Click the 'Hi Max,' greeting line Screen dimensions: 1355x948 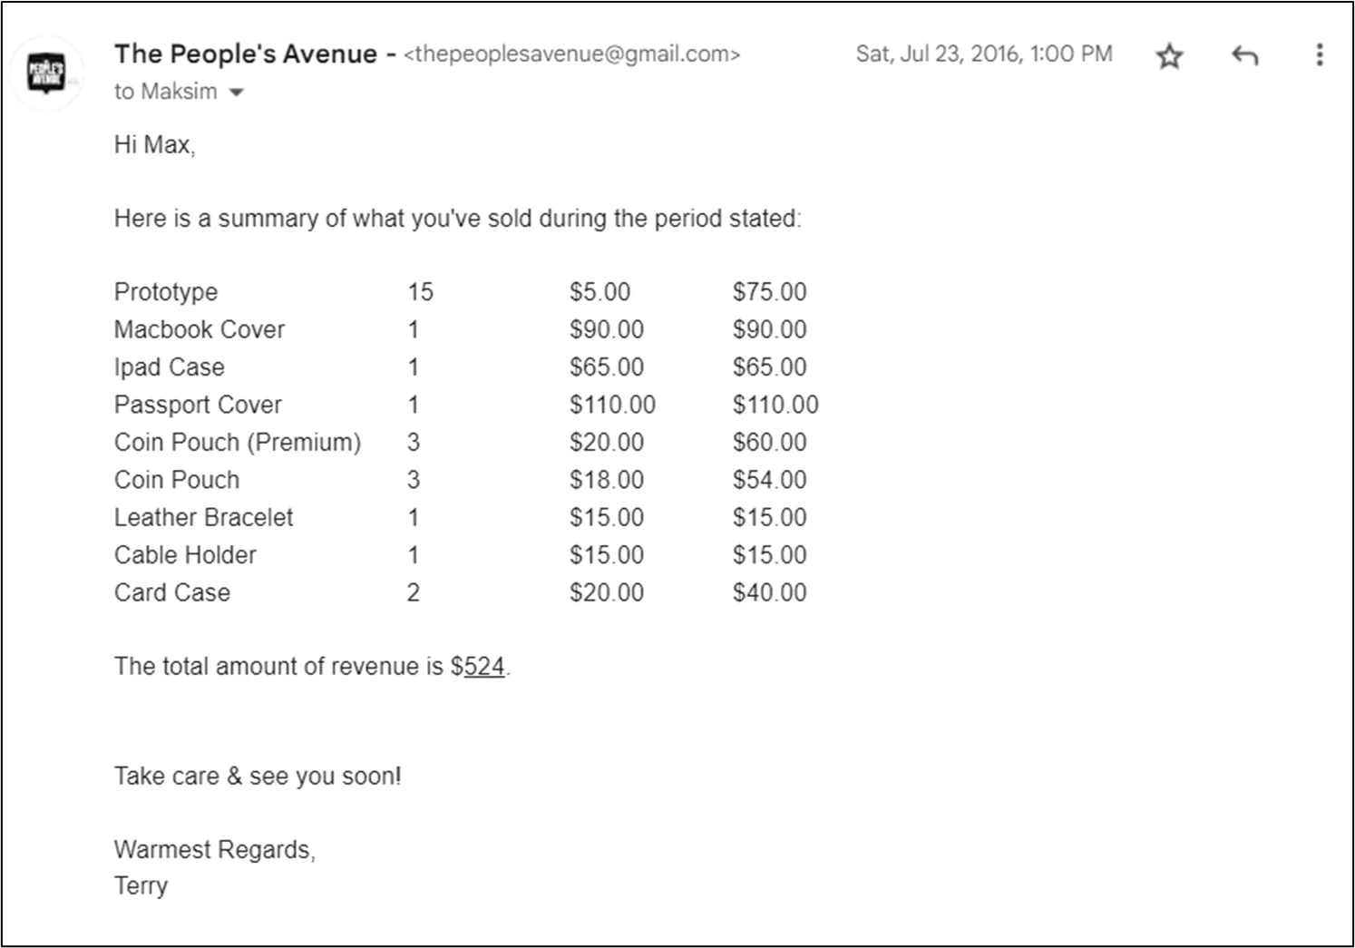click(x=155, y=145)
